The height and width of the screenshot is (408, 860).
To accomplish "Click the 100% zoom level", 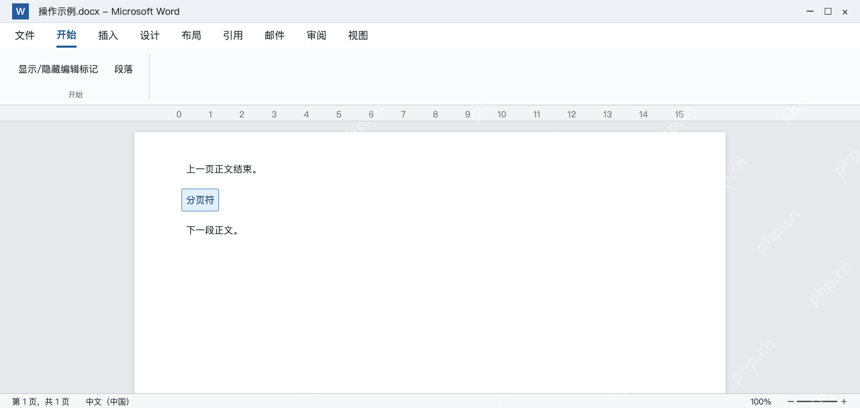I will click(761, 401).
